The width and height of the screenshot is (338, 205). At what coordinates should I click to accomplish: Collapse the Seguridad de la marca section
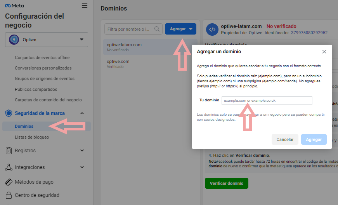point(82,113)
